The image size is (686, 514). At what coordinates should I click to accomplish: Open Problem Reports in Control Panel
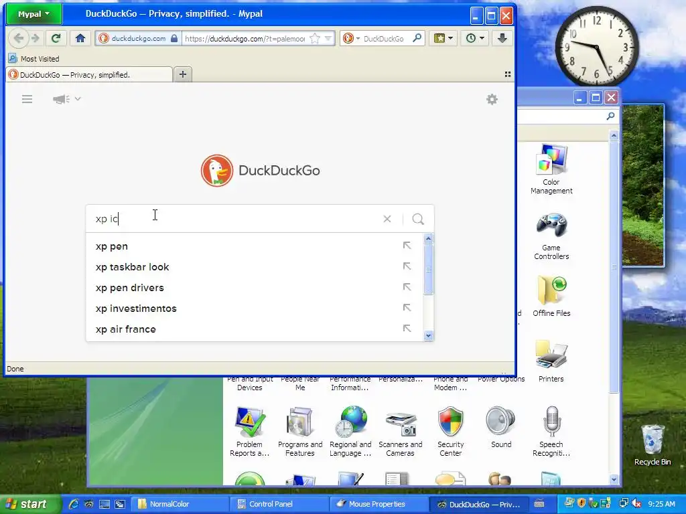click(x=250, y=432)
